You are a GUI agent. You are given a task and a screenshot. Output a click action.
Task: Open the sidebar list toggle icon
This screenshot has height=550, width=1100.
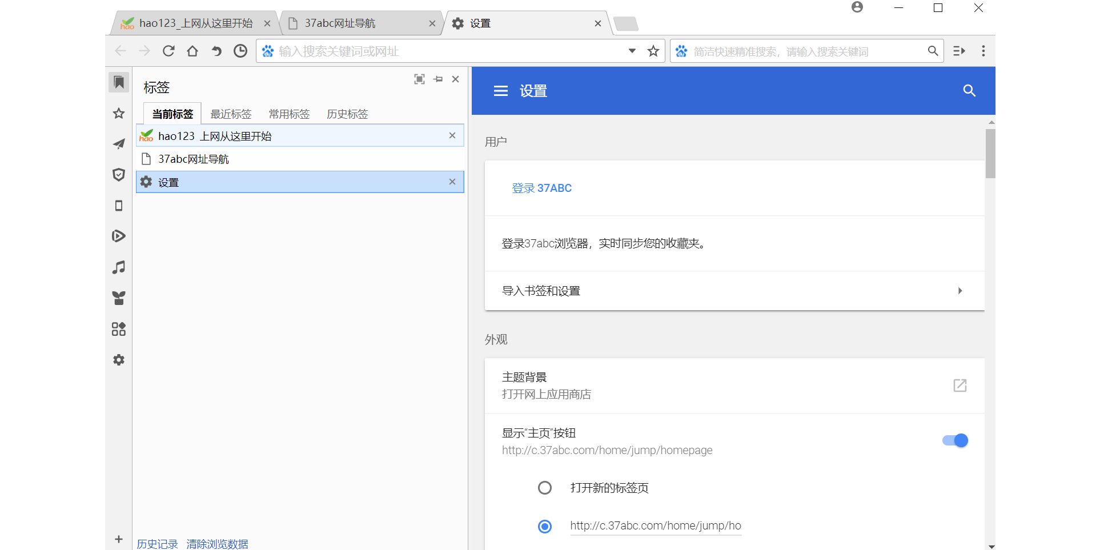coord(960,51)
